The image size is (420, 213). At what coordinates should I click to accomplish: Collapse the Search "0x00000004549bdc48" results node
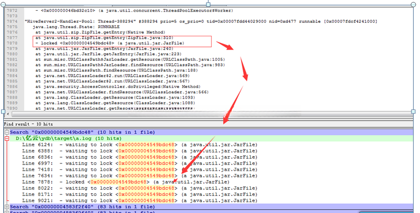pos(7,133)
